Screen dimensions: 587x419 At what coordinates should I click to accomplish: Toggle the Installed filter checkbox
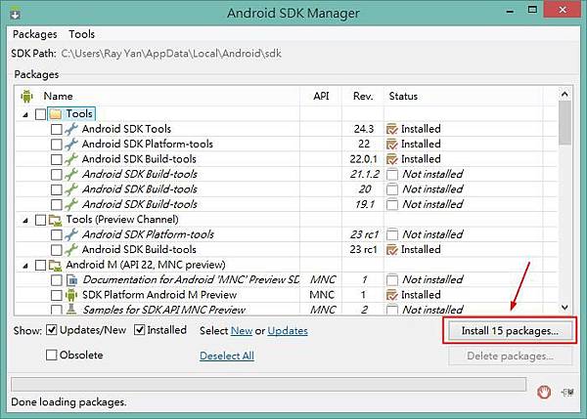click(140, 330)
